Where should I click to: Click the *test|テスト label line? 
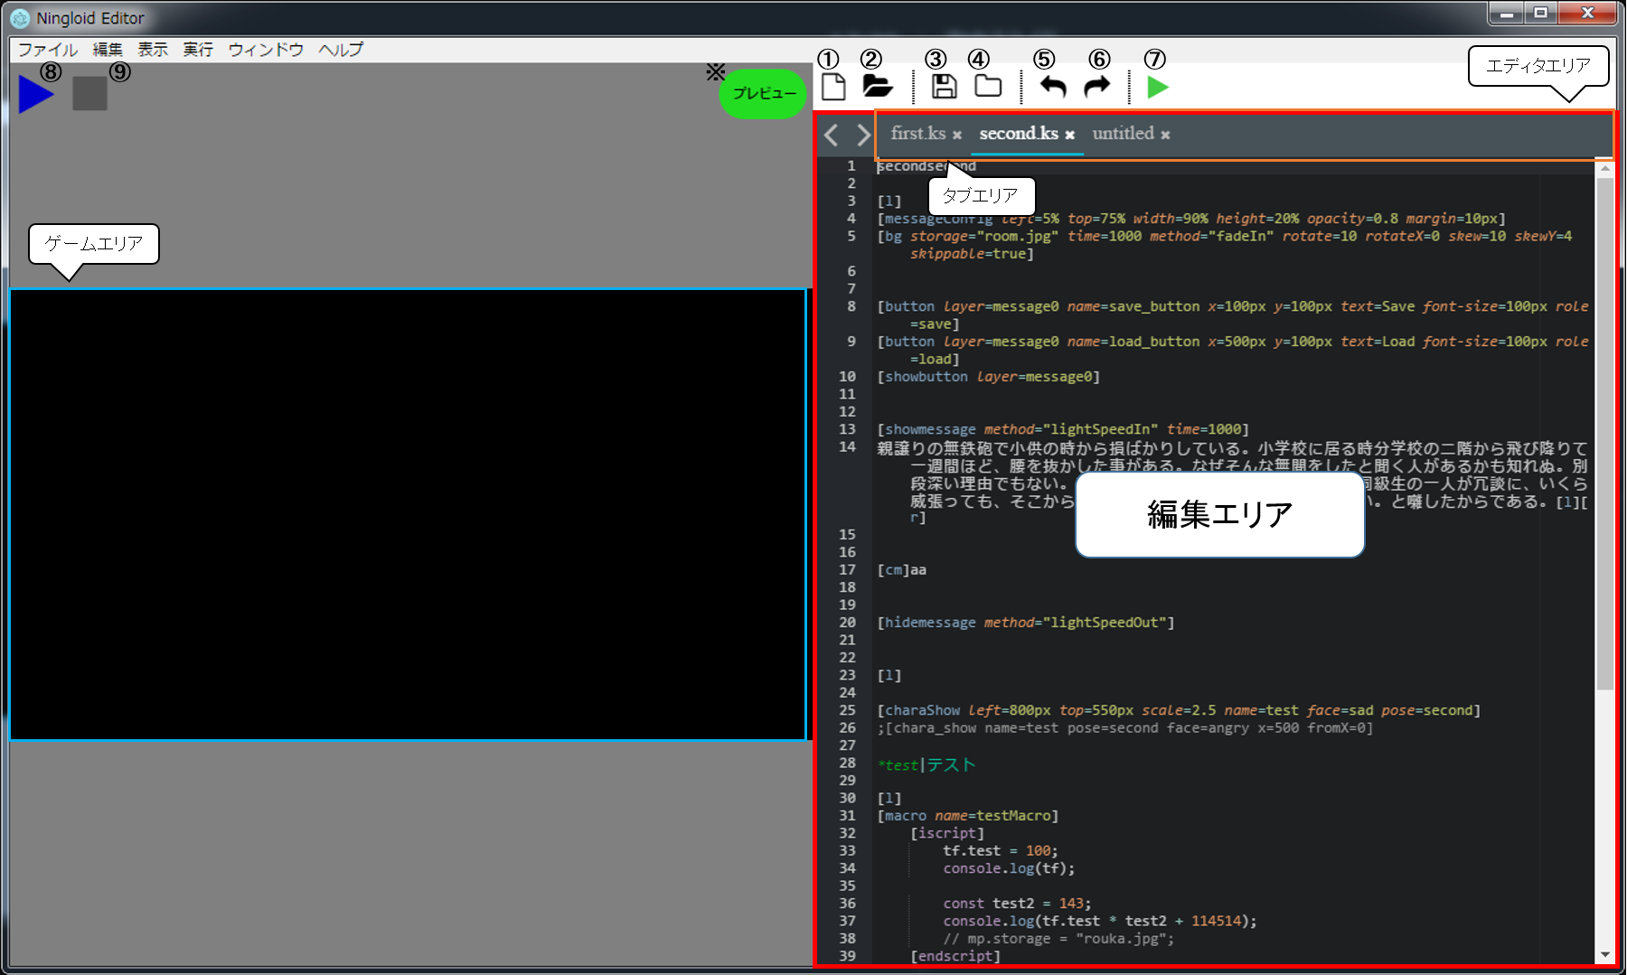pyautogui.click(x=926, y=765)
